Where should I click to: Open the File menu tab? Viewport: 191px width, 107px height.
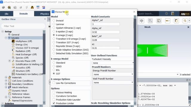pos(7,14)
